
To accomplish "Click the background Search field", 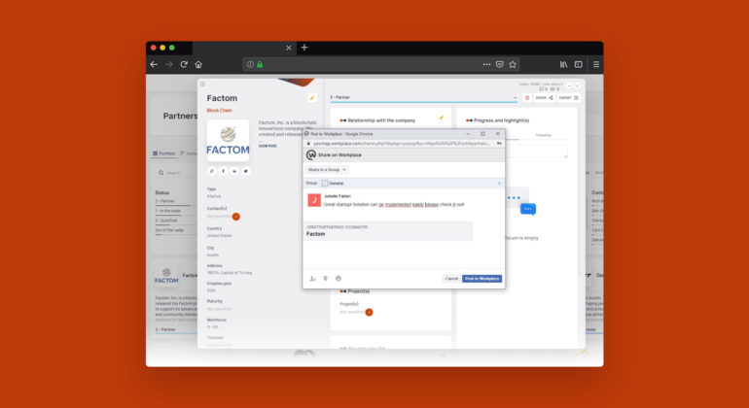I will (x=177, y=173).
